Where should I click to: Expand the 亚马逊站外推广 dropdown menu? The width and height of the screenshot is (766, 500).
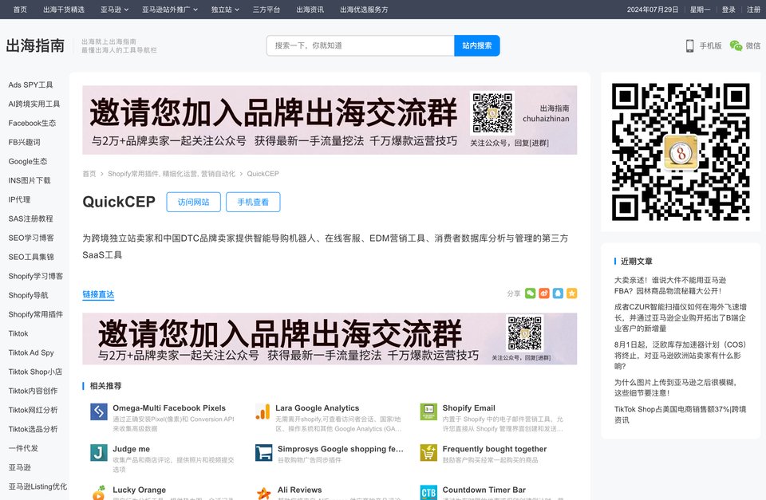coord(169,10)
